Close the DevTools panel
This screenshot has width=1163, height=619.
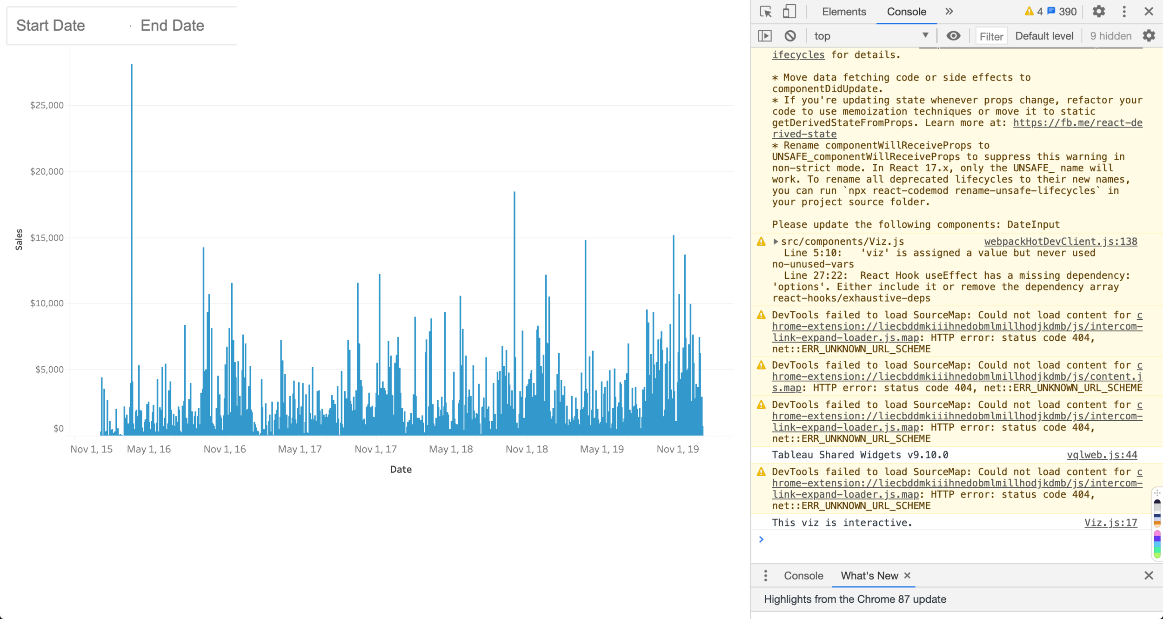(1149, 12)
